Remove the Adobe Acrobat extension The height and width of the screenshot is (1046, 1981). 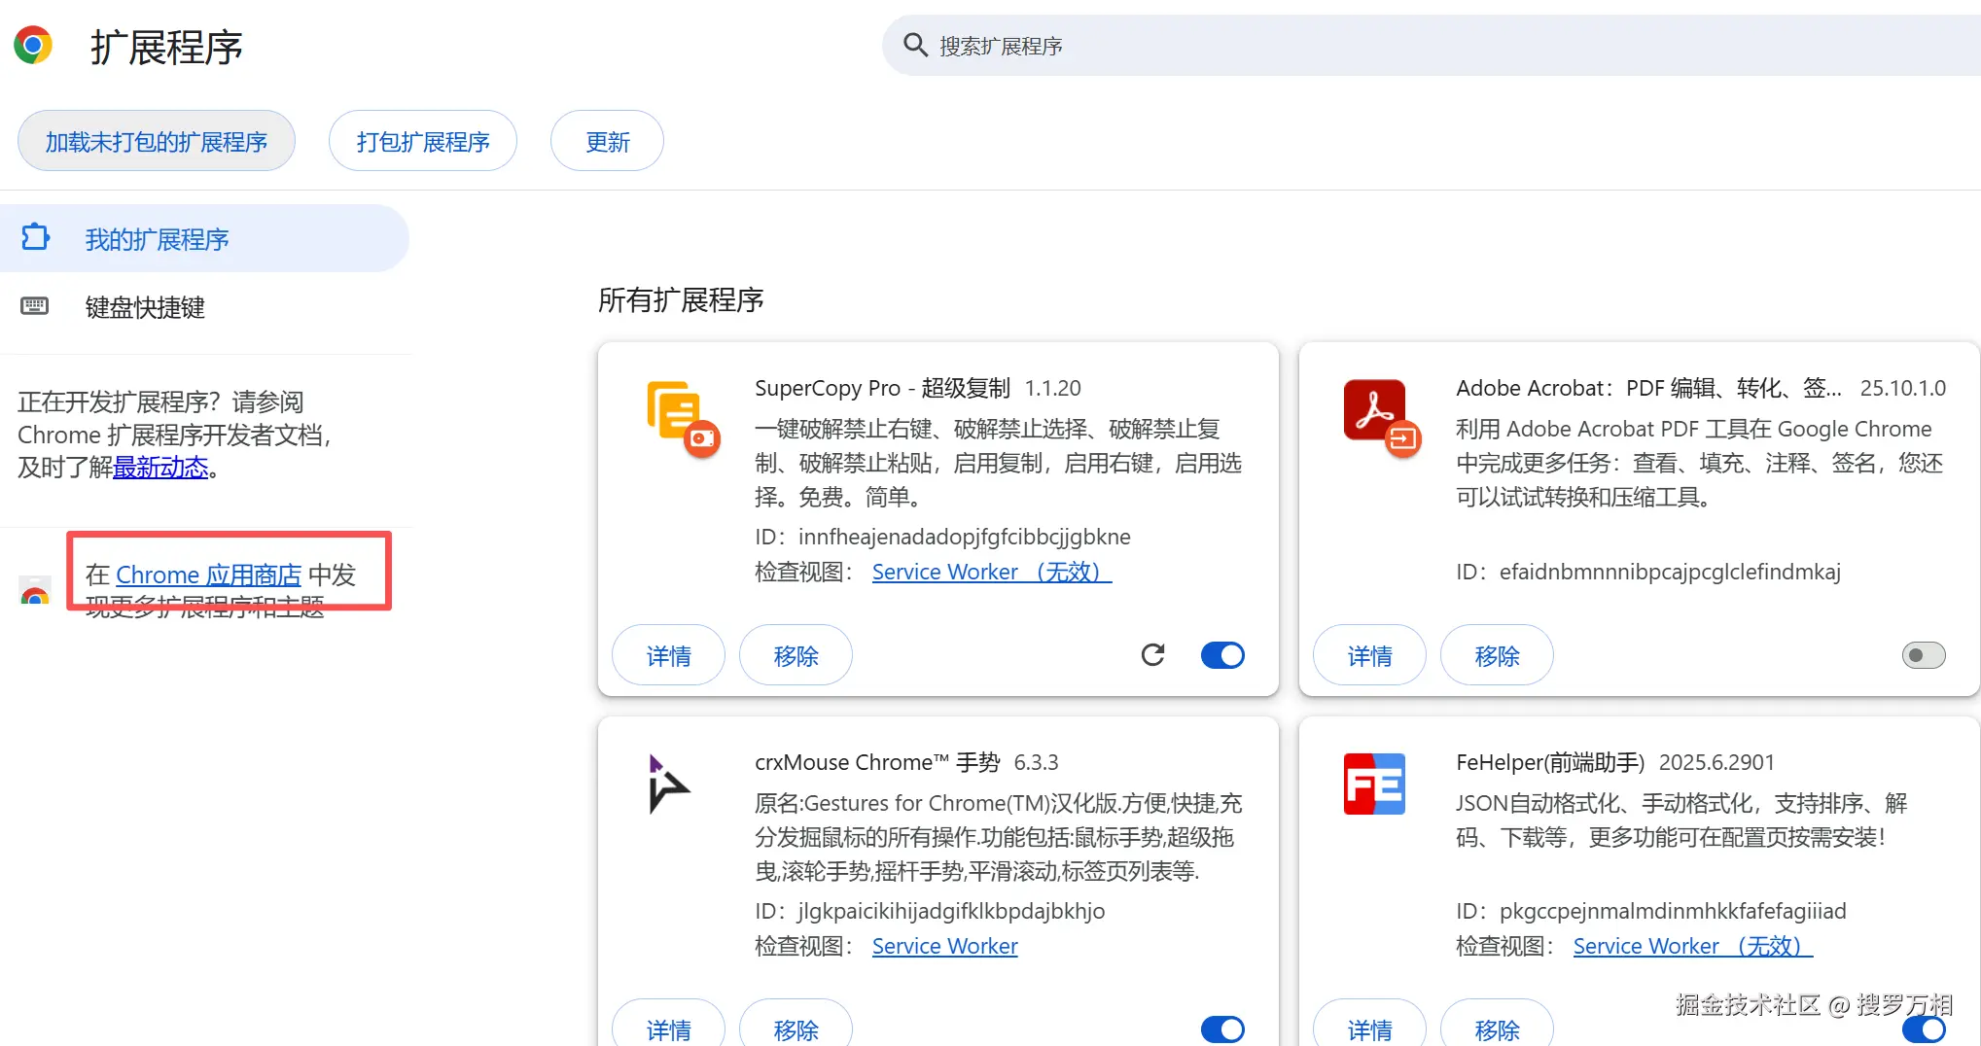1497,655
